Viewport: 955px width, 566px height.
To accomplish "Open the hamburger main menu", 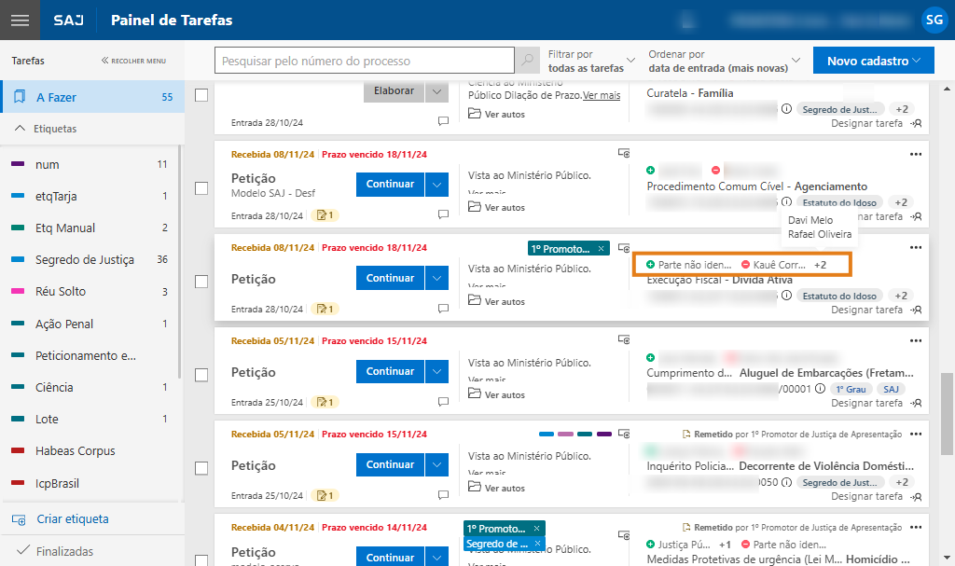I will coord(20,21).
